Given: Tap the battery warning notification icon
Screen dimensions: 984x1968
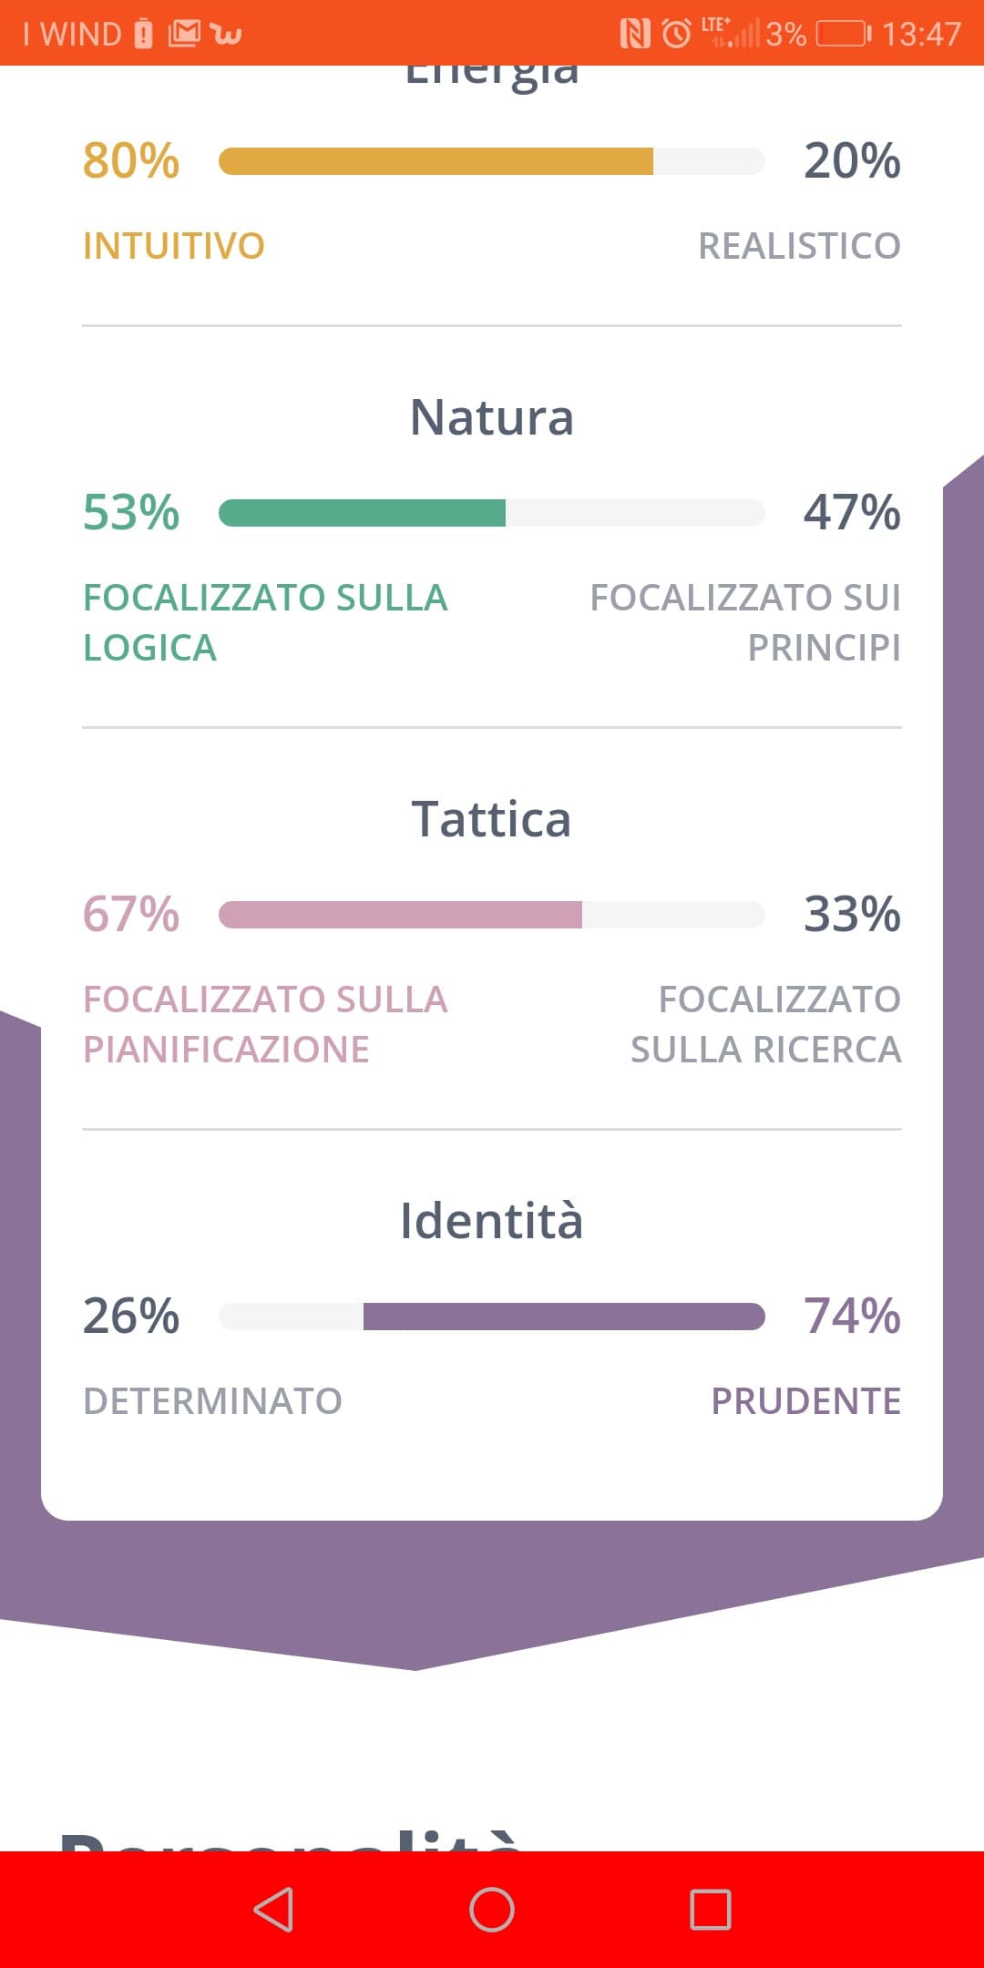Looking at the screenshot, I should coord(143,34).
